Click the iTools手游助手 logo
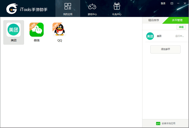The image size is (189, 128). (27, 9)
